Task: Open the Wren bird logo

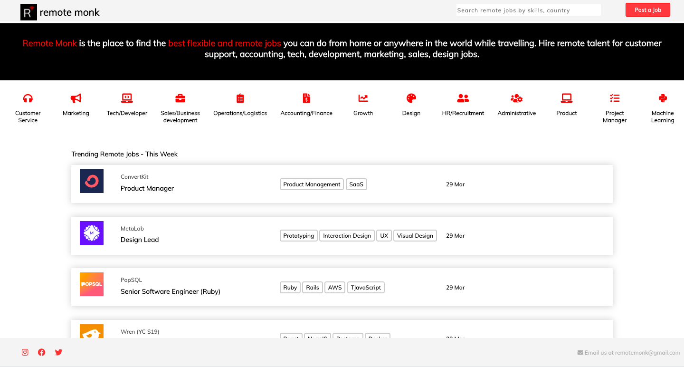Action: (x=92, y=331)
